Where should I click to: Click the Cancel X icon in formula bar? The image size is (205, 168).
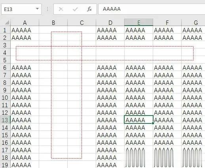61,9
